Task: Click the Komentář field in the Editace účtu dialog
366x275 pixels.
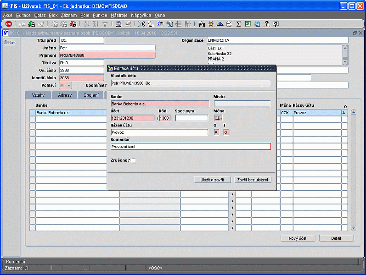Action: (x=191, y=147)
